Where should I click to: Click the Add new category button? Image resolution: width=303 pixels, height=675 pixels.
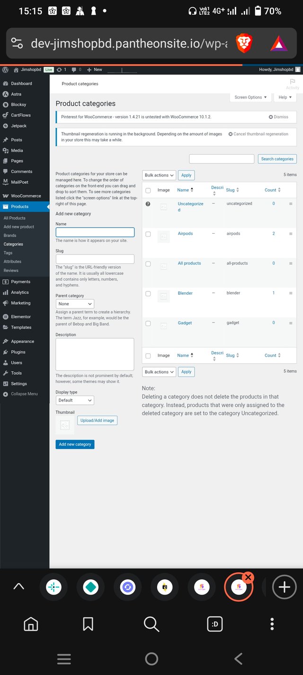point(75,444)
